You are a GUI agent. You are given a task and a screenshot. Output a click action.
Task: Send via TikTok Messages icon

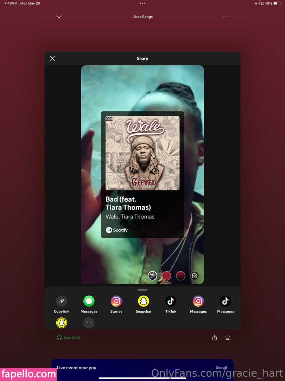click(x=226, y=301)
